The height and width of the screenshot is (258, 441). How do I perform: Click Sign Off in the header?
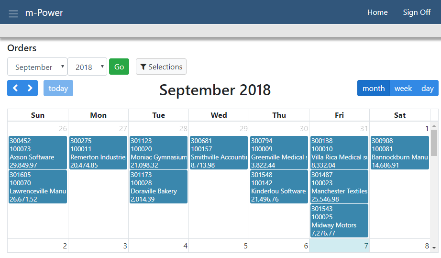click(417, 12)
